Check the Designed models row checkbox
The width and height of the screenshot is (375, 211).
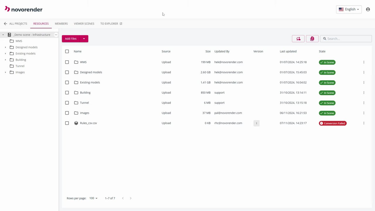[67, 72]
